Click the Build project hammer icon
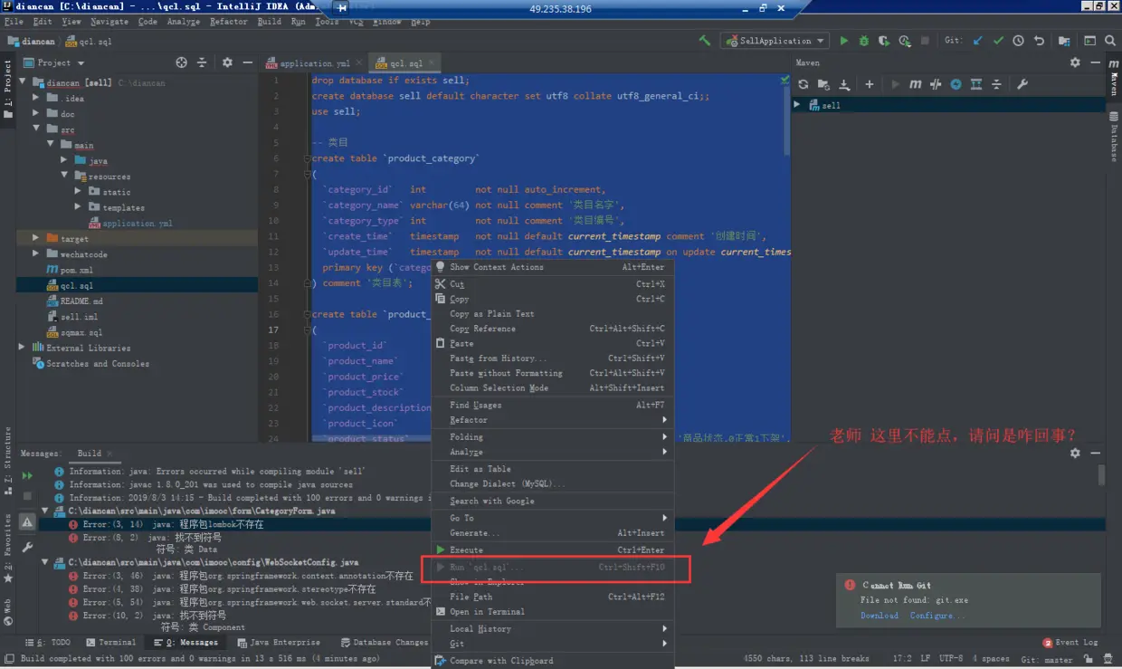The height and width of the screenshot is (669, 1122). tap(705, 41)
